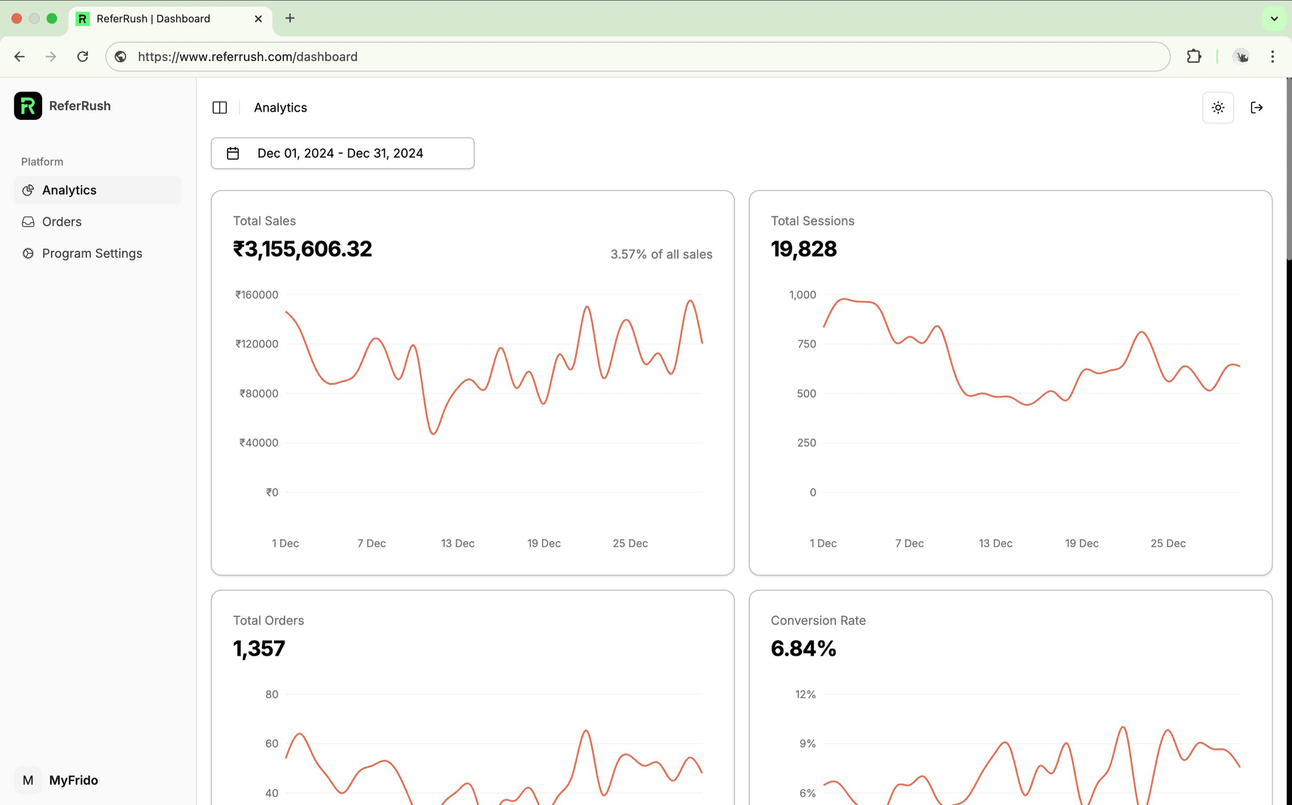Click the address bar URL
The width and height of the screenshot is (1292, 805).
click(x=248, y=57)
